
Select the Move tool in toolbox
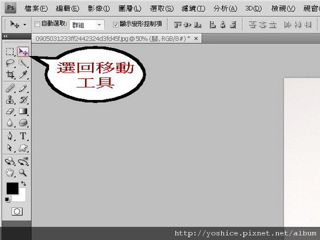pyautogui.click(x=23, y=51)
